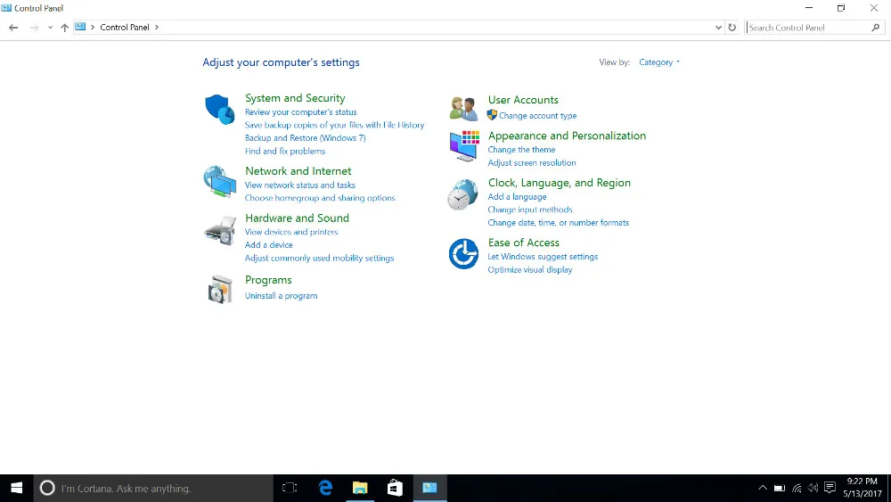
Task: Open the User Accounts people icon
Action: click(x=463, y=109)
